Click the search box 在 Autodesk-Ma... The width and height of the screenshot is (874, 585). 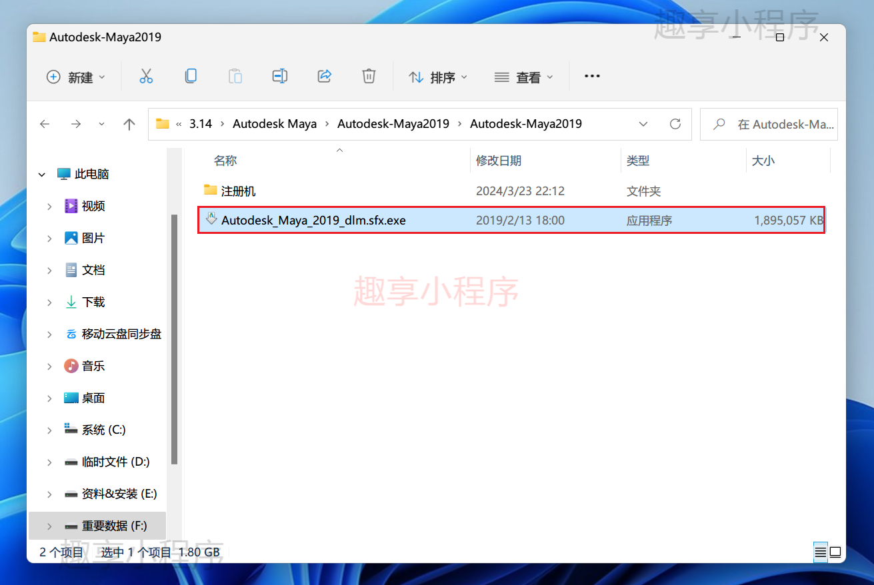click(769, 124)
